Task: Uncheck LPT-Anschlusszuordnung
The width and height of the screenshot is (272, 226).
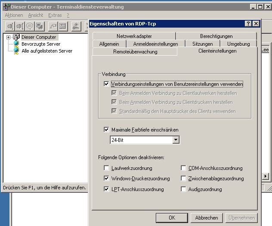Action: click(x=106, y=189)
